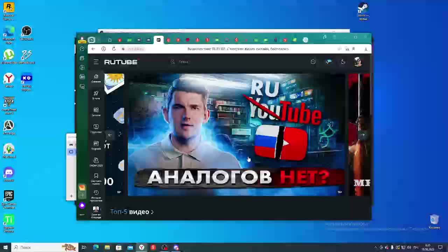448x252 pixels.
Task: Open История просмотра in sidebar
Action: point(96,196)
